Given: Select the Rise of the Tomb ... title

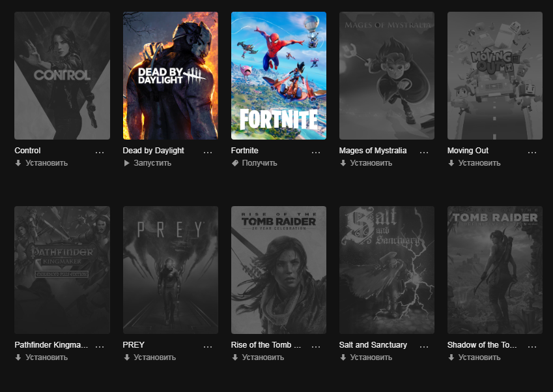Looking at the screenshot, I should coord(266,345).
